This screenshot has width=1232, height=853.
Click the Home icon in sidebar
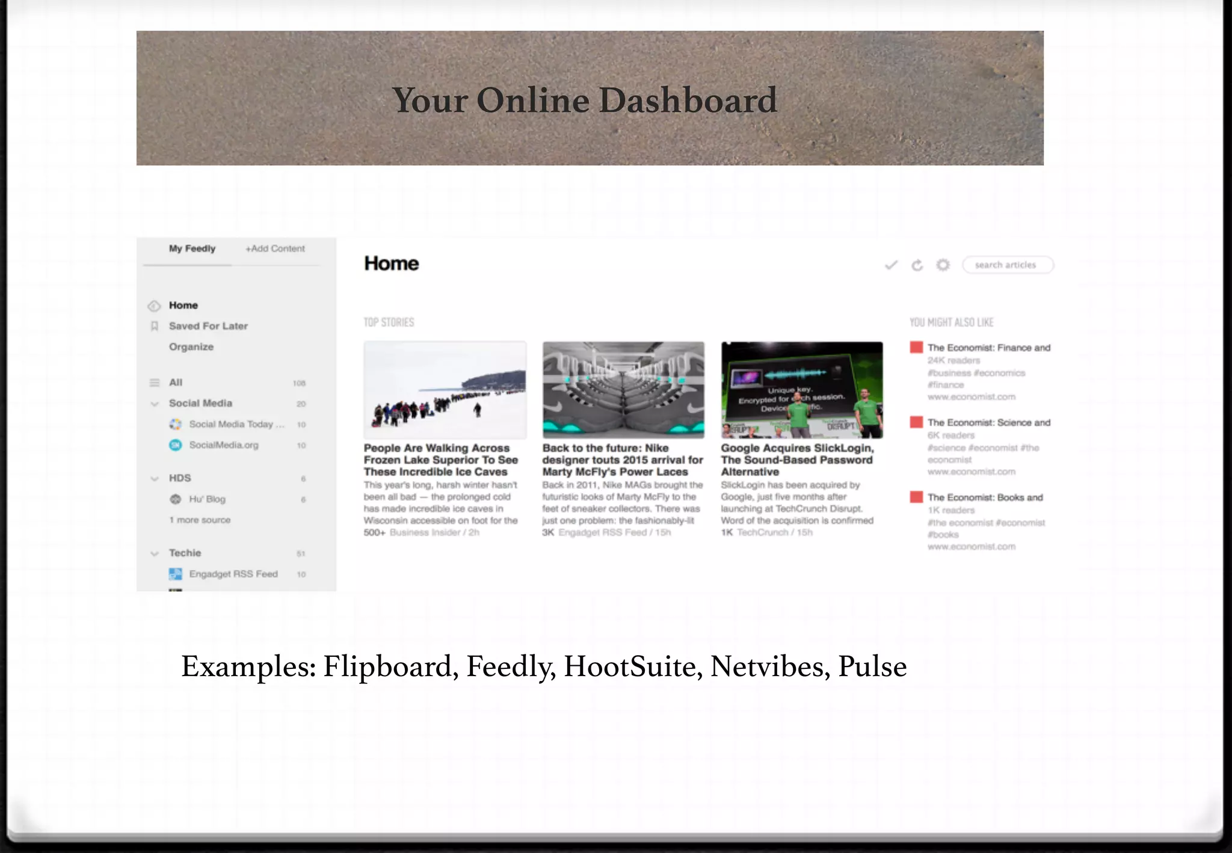point(154,306)
